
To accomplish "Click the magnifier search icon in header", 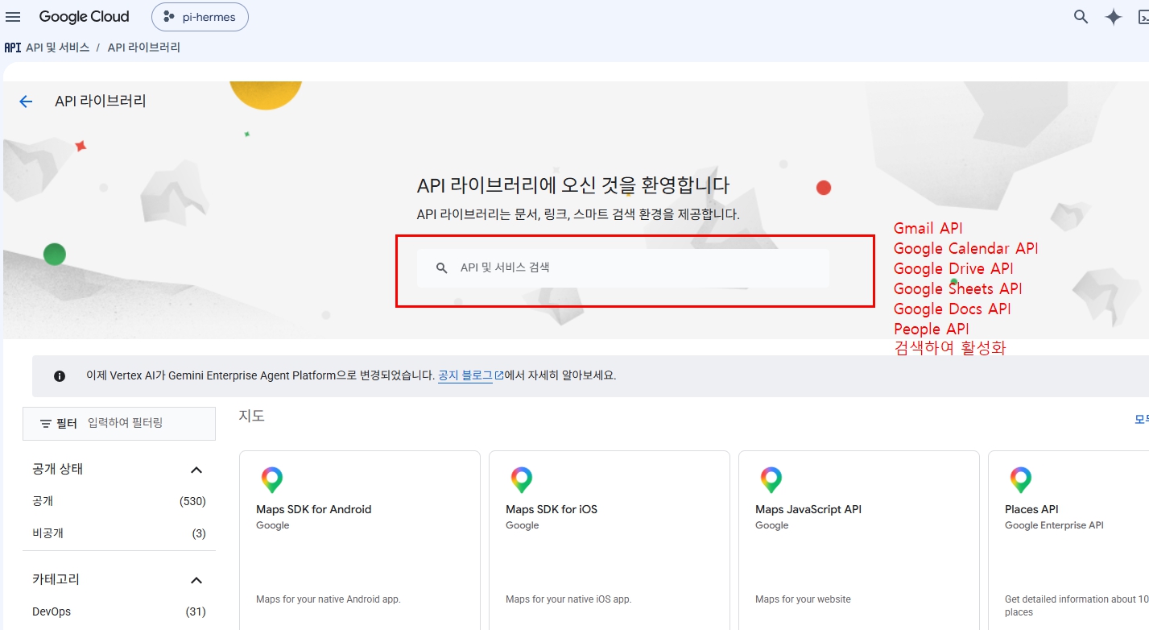I will tap(1081, 17).
